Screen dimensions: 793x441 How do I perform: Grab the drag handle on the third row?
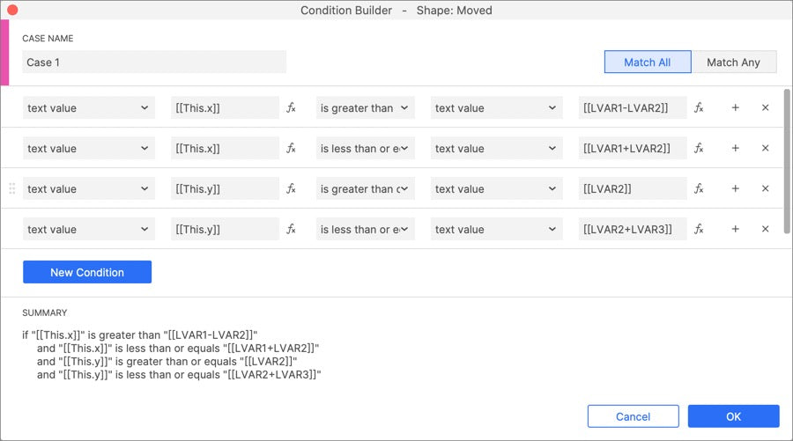coord(12,189)
